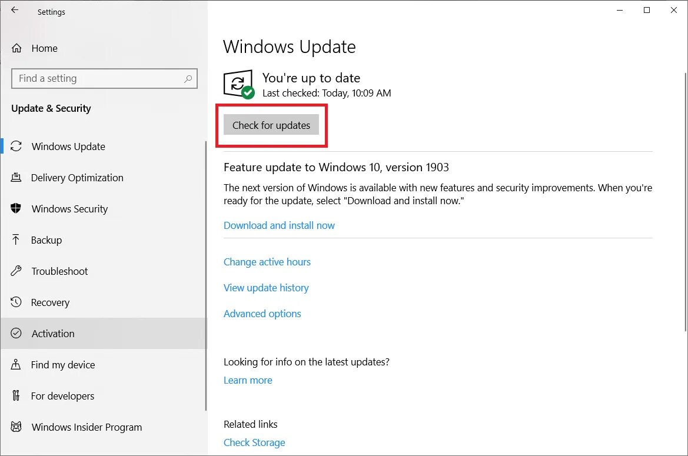Viewport: 688px width, 456px height.
Task: Click the back arrow in Settings
Action: point(15,9)
